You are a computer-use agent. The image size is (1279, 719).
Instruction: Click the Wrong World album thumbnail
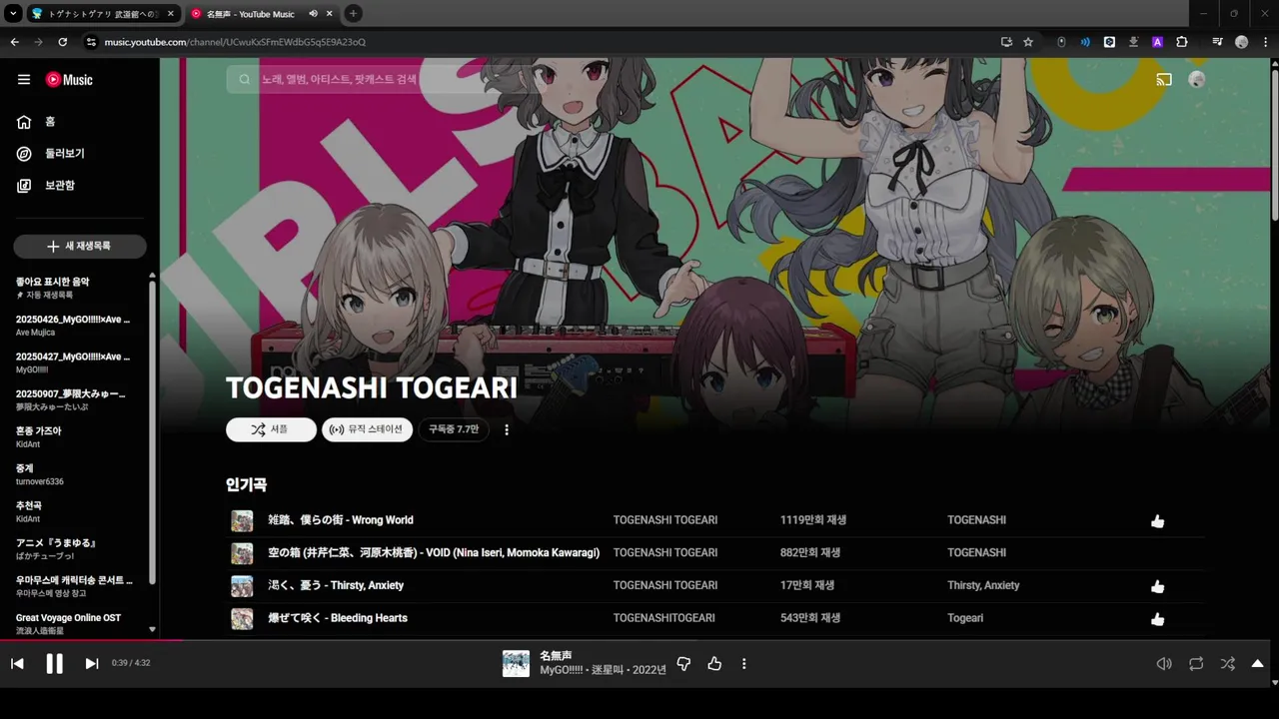click(x=242, y=520)
